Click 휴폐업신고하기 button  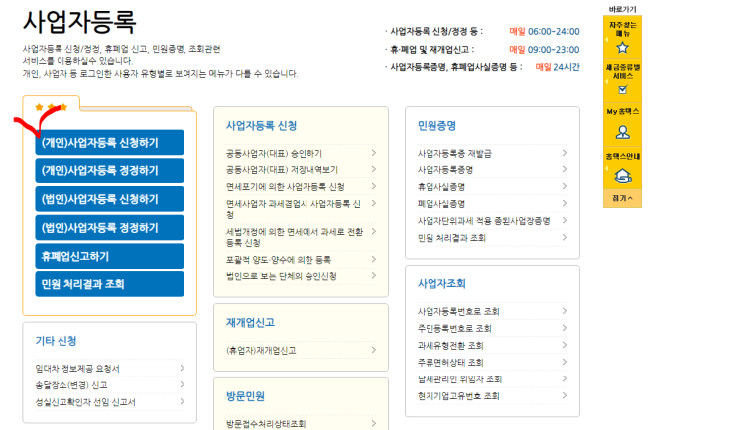click(109, 256)
